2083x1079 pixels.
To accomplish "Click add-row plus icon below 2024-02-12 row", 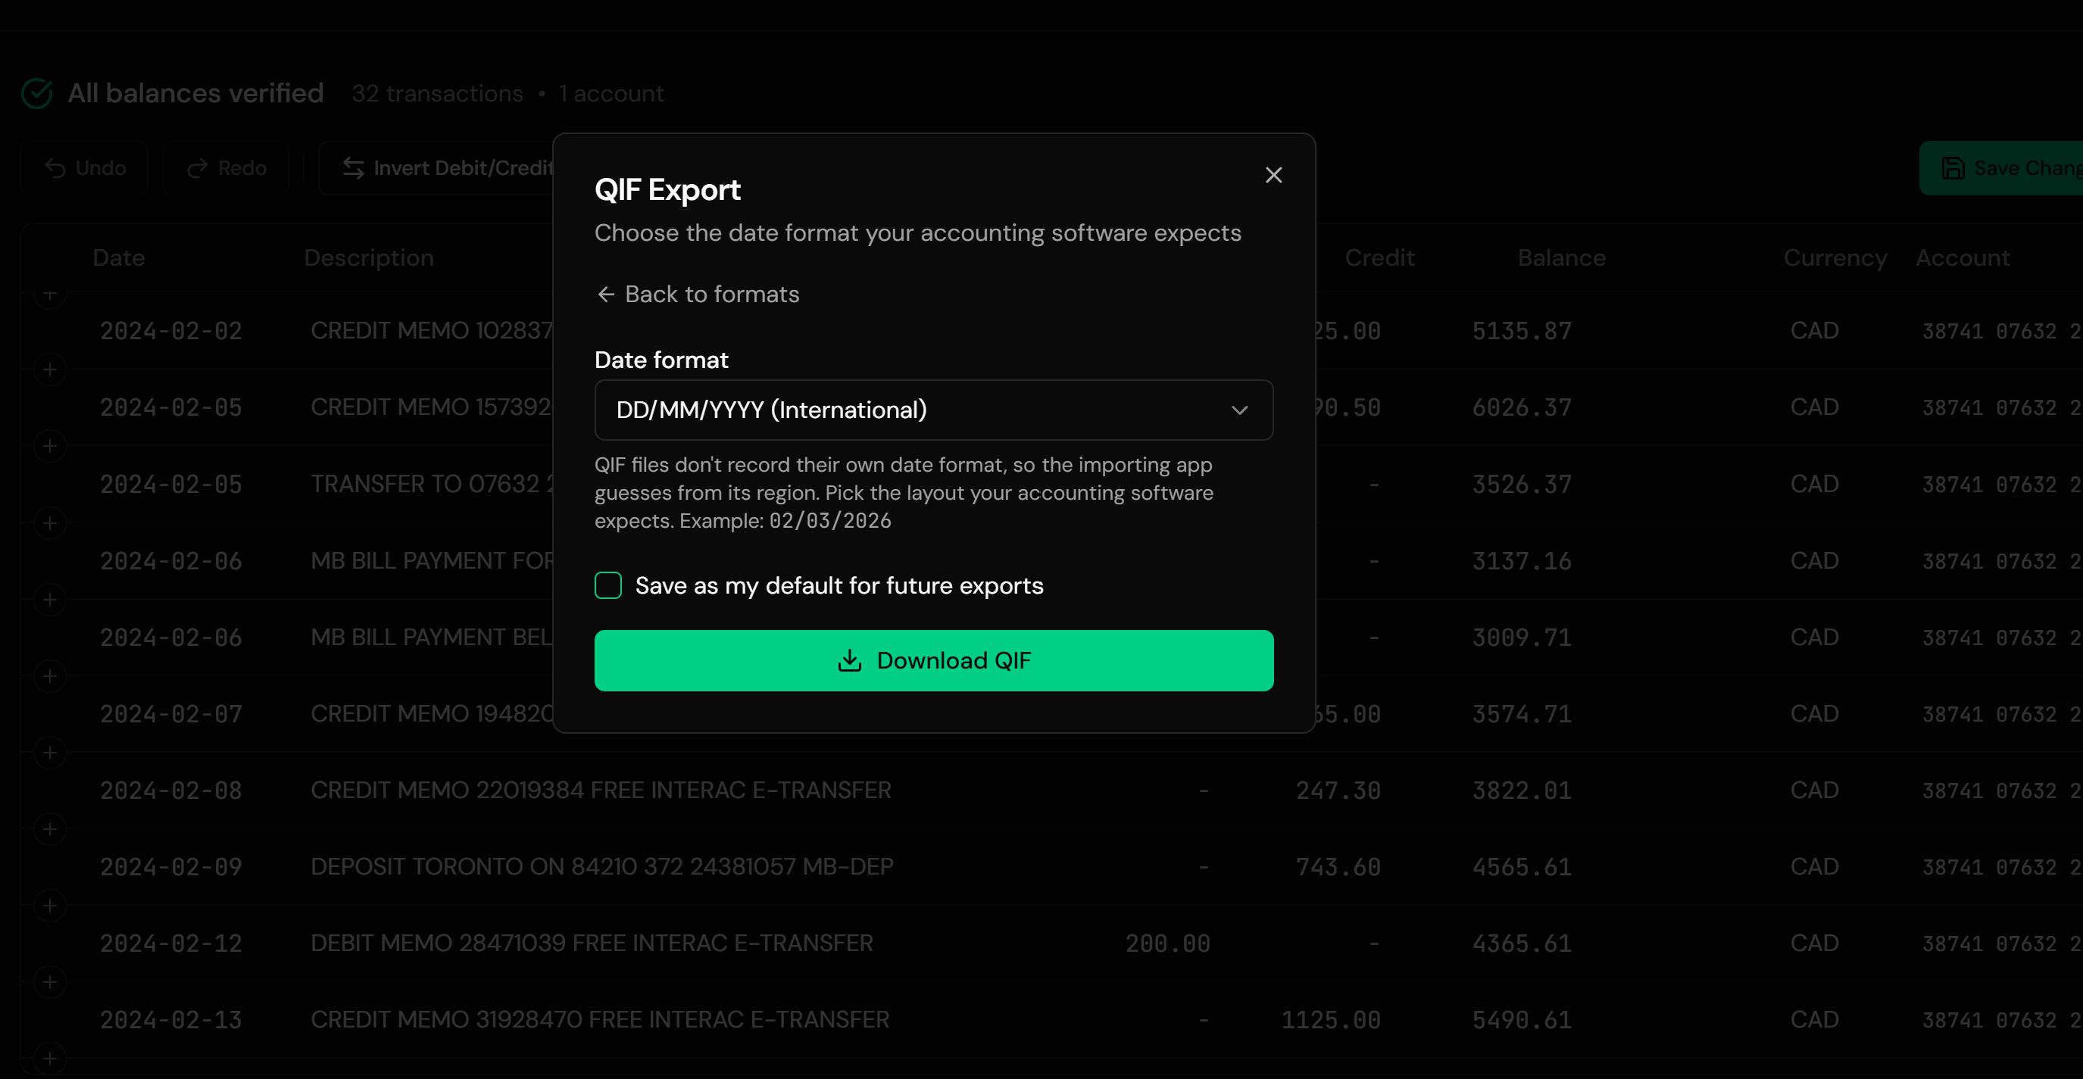I will click(x=50, y=982).
